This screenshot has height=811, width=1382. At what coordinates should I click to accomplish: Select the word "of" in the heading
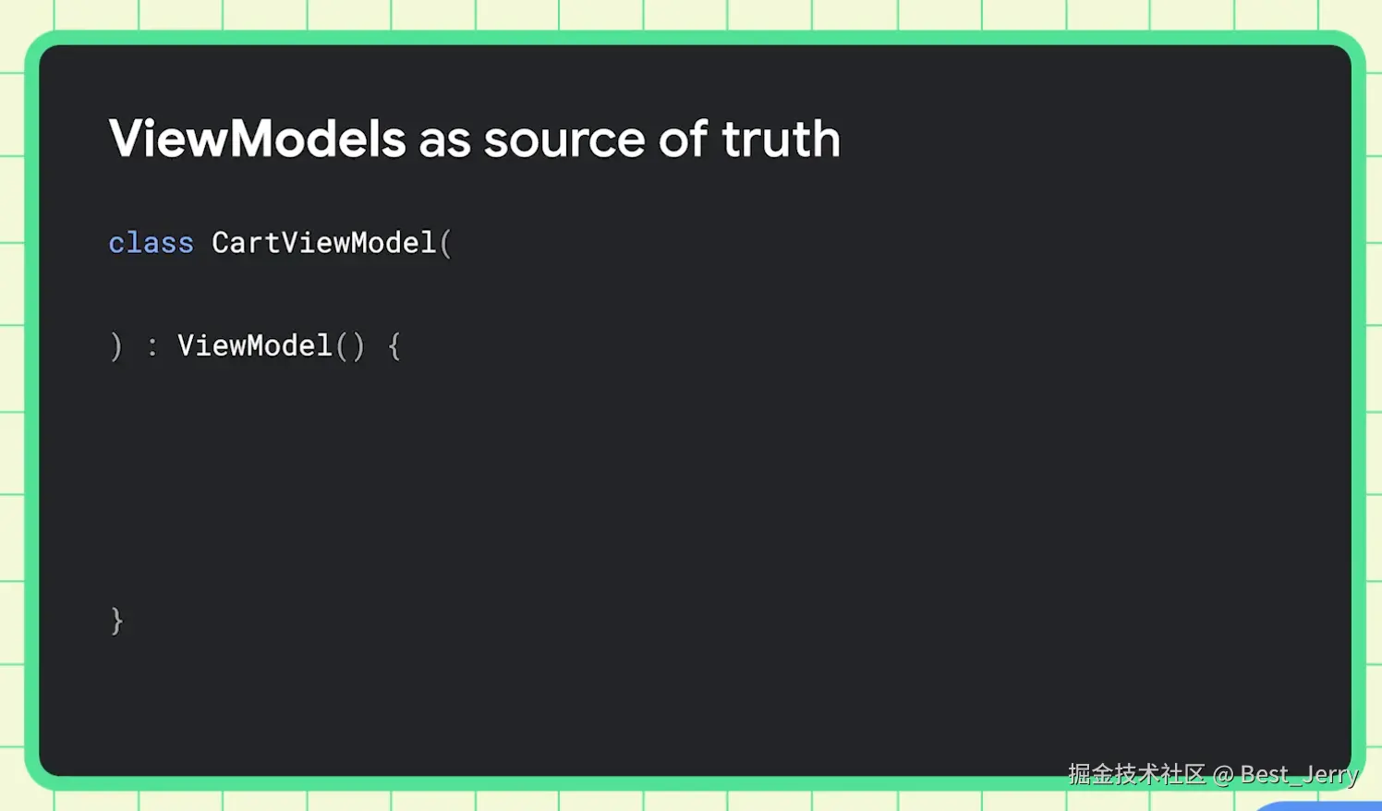(683, 139)
